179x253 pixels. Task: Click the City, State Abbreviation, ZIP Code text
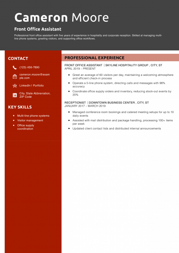point(35,95)
